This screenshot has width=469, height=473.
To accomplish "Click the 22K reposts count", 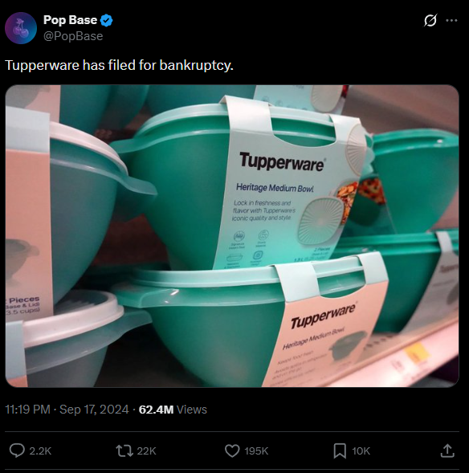I will pos(147,451).
